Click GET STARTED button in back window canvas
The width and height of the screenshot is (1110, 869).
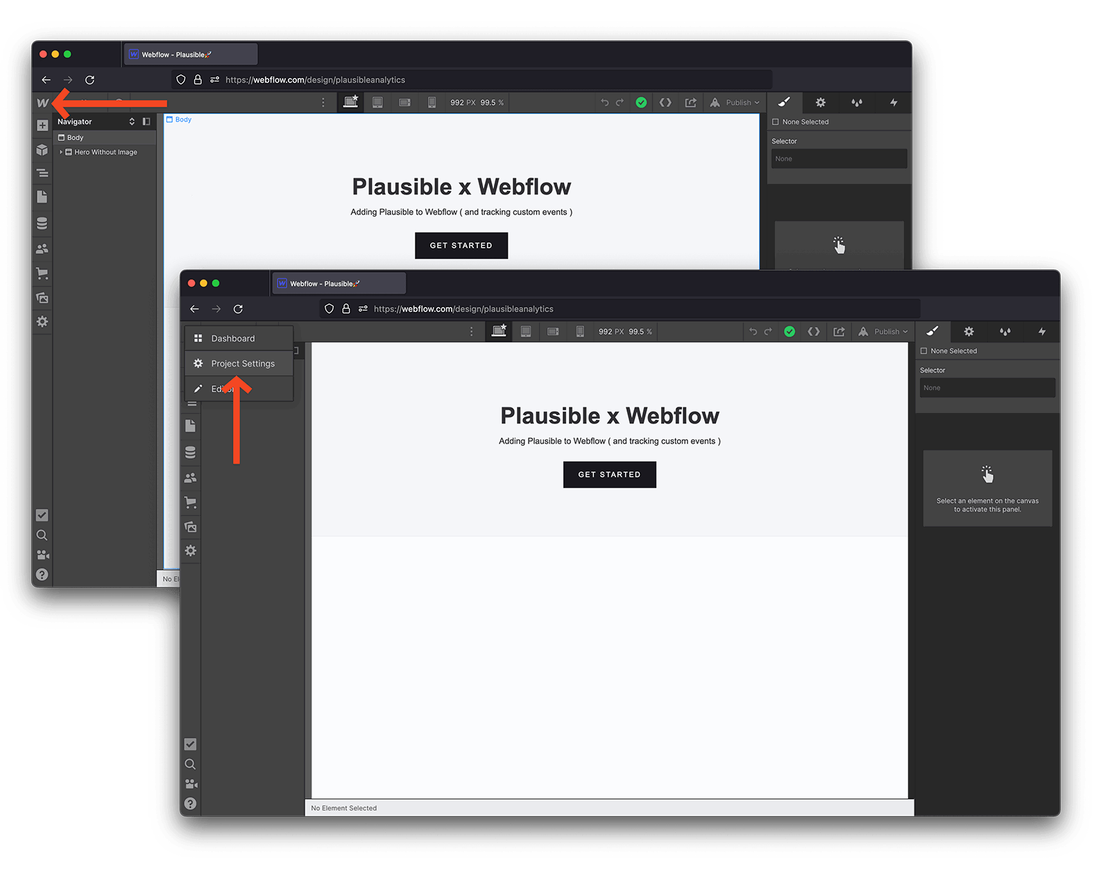(x=461, y=246)
